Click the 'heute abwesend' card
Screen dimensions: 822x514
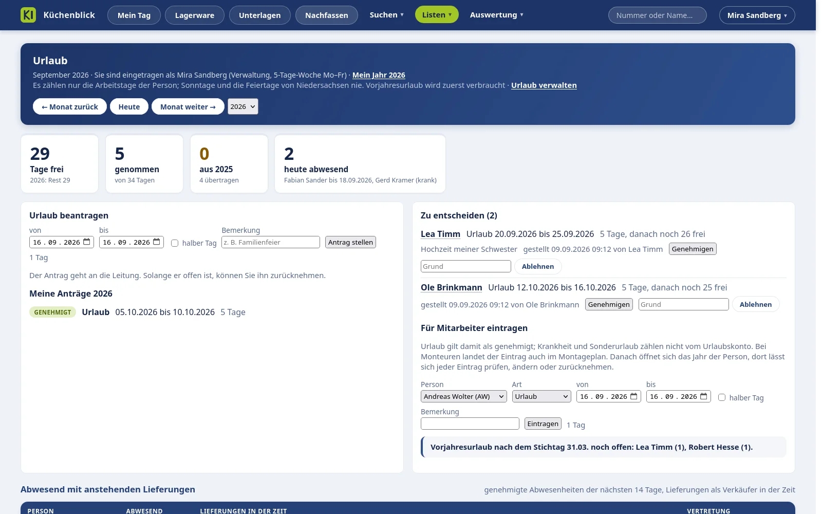(360, 164)
